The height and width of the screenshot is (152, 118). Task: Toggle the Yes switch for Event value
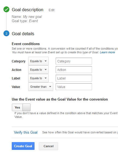(21, 107)
